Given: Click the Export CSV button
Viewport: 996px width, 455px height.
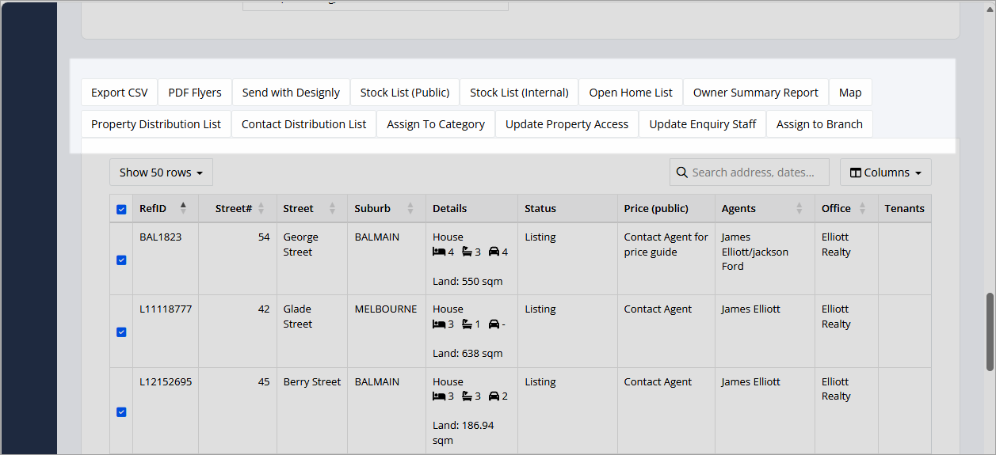Looking at the screenshot, I should (120, 93).
